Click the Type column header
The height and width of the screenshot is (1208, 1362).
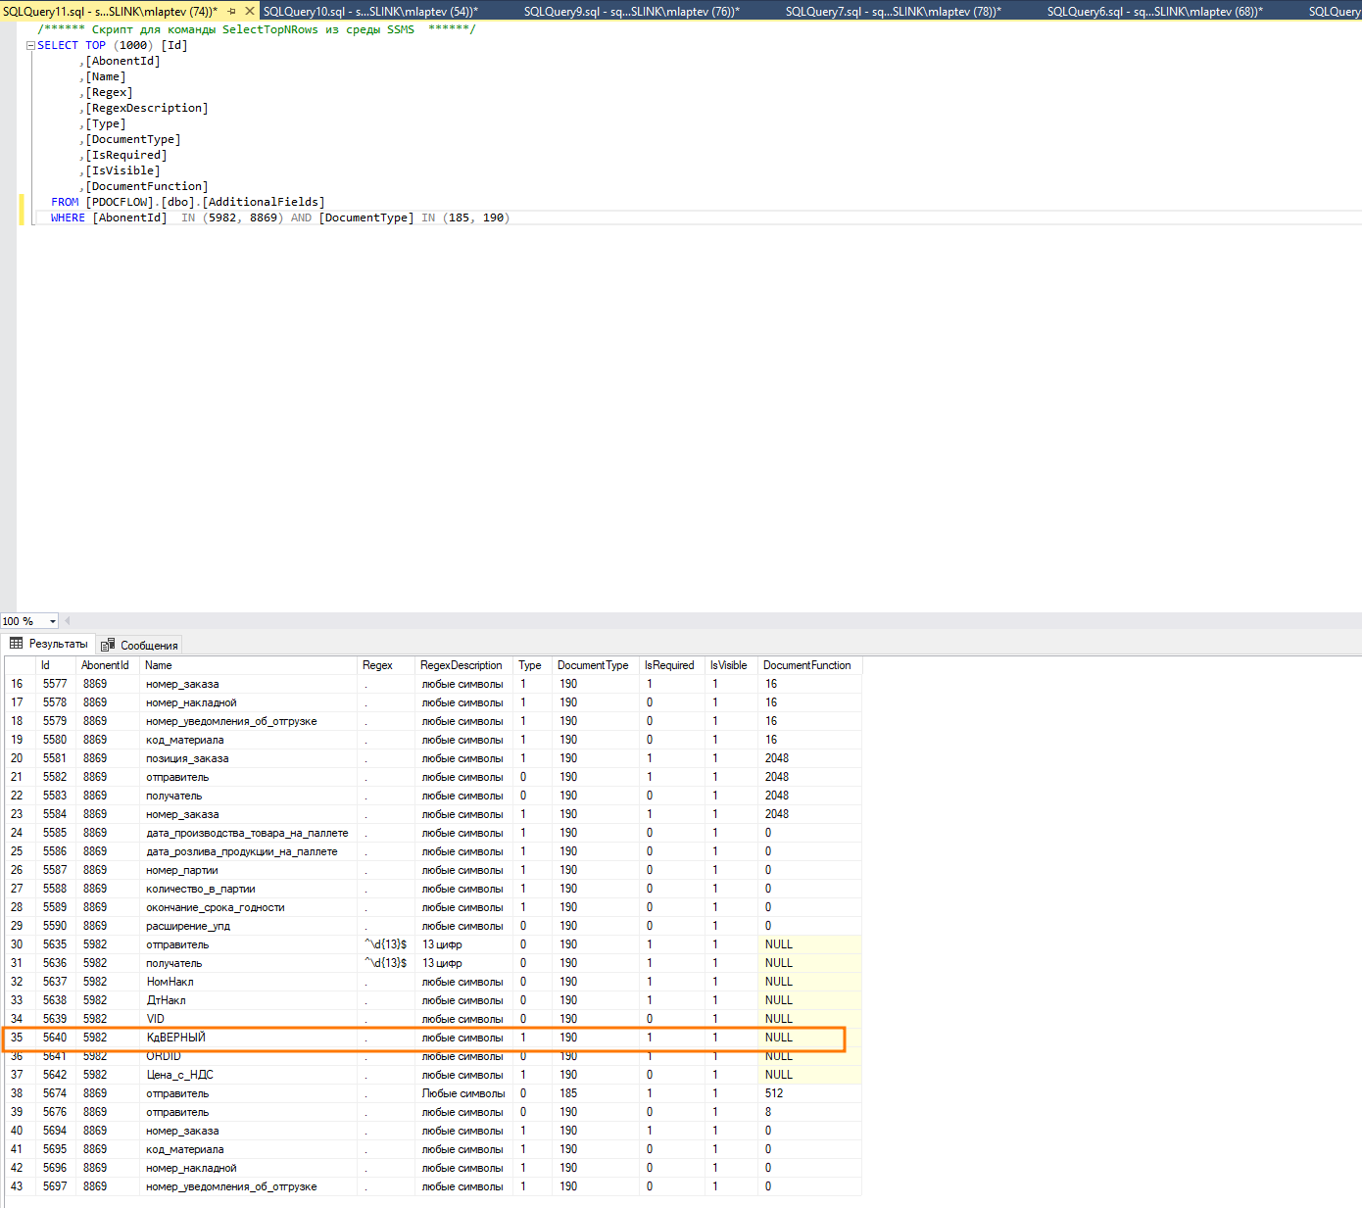click(534, 665)
